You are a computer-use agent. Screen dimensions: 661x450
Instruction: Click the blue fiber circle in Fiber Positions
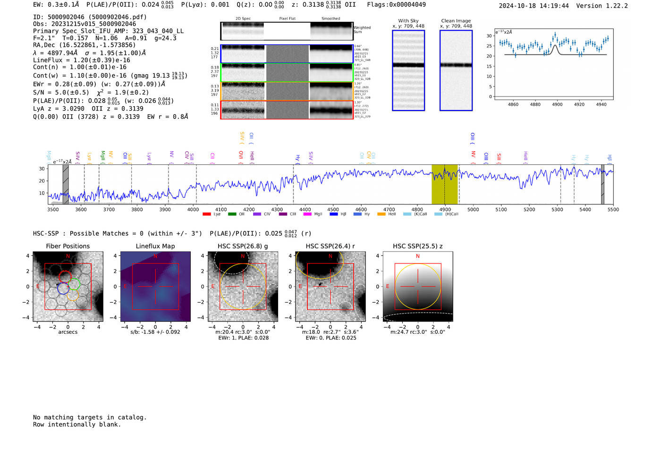pos(63,289)
